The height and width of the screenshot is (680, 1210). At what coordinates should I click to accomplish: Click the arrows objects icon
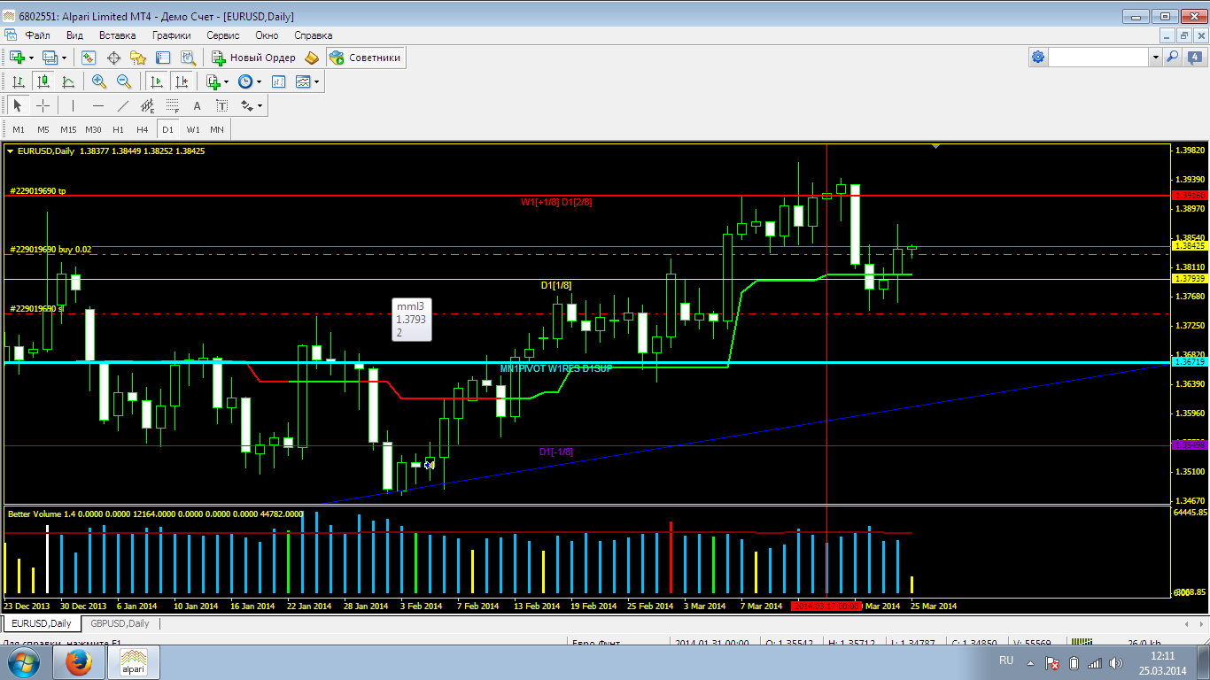pyautogui.click(x=246, y=105)
